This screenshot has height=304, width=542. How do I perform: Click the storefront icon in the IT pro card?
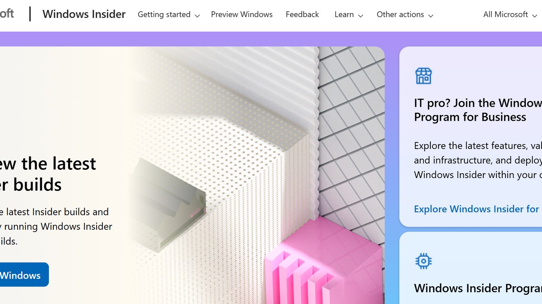pyautogui.click(x=423, y=76)
